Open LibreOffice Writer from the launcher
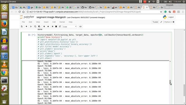Image resolution: width=186 pixels, height=105 pixels. click(4, 32)
